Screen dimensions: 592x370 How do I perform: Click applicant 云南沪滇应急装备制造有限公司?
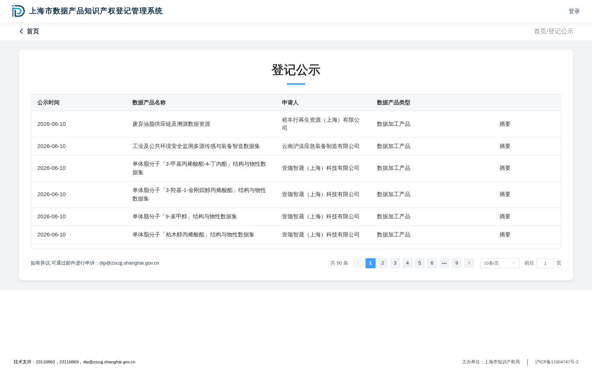(x=321, y=146)
